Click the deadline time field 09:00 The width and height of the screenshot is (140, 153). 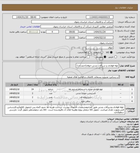72,32
